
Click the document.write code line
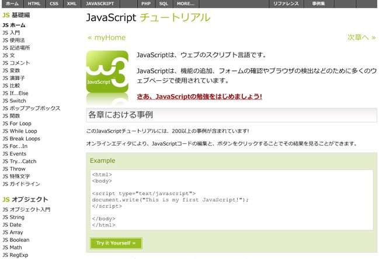170,200
